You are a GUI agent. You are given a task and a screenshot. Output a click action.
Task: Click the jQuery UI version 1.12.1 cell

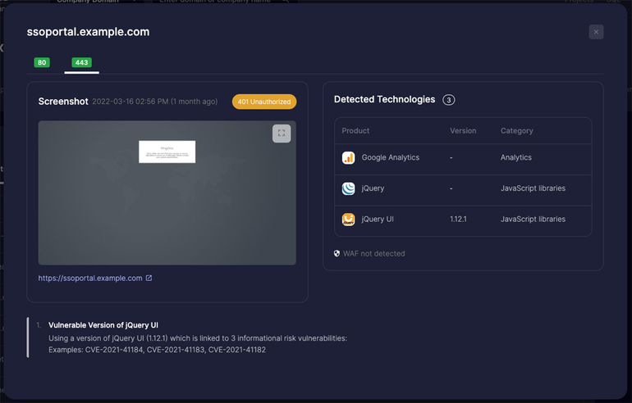(x=458, y=220)
